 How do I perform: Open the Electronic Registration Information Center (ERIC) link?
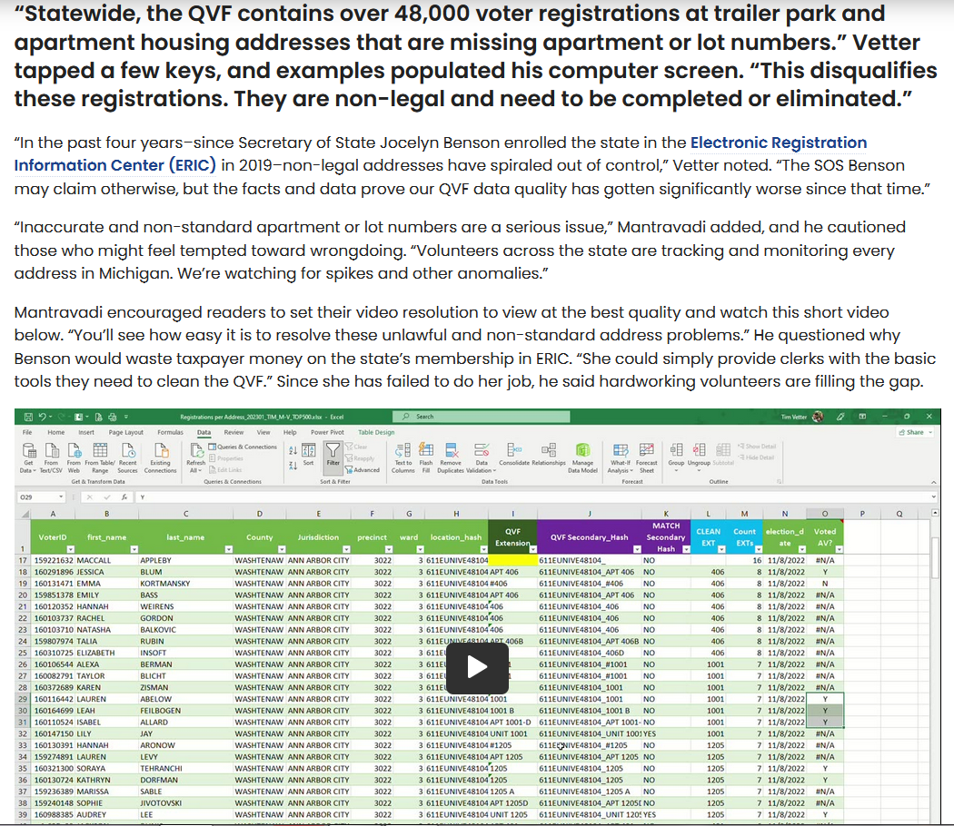pyautogui.click(x=441, y=153)
